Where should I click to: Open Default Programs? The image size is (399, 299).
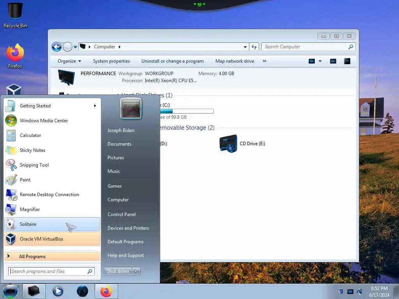tap(125, 242)
